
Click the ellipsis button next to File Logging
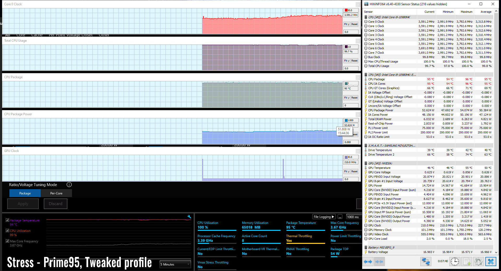pyautogui.click(x=340, y=217)
